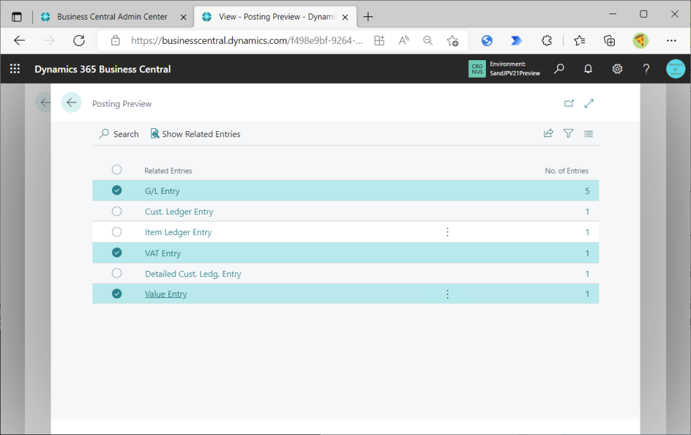Open the Value Entry link
The width and height of the screenshot is (691, 435).
(x=166, y=294)
